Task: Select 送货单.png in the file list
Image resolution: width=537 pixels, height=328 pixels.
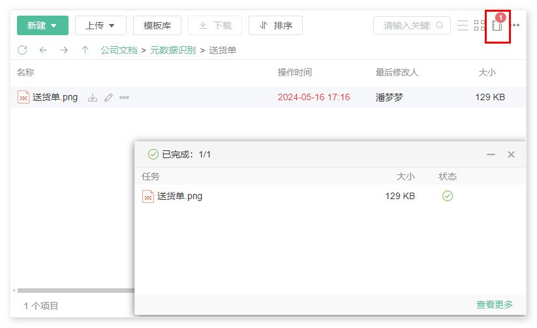Action: (55, 98)
